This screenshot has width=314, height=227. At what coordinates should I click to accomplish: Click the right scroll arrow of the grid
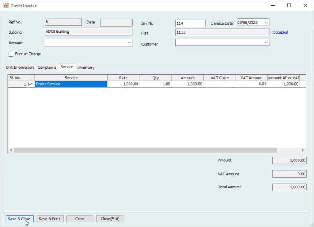point(303,150)
